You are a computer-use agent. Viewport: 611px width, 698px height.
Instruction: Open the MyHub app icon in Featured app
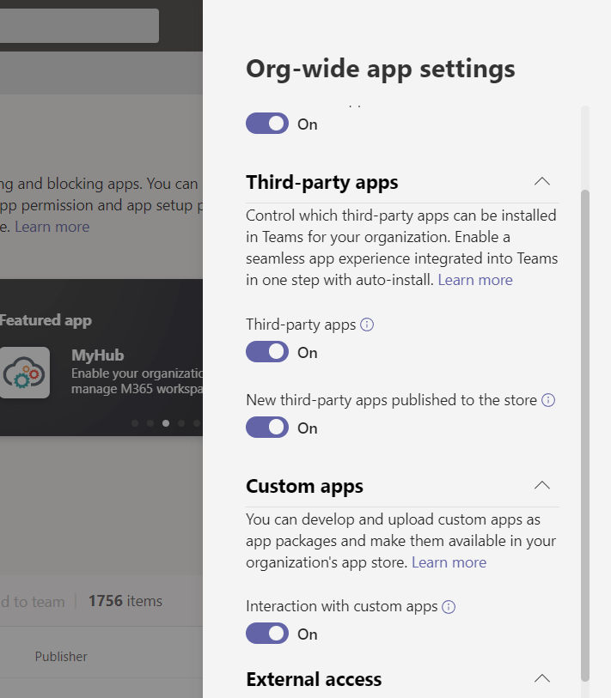(24, 373)
